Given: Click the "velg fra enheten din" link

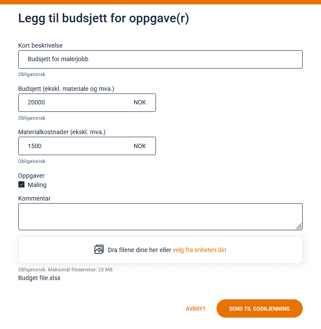Looking at the screenshot, I should (200, 250).
